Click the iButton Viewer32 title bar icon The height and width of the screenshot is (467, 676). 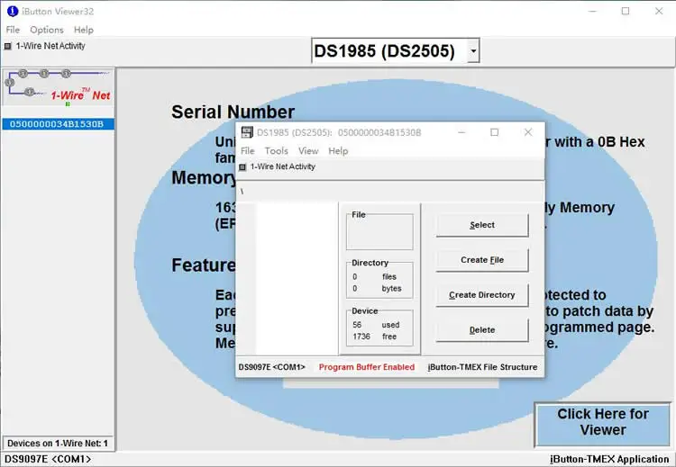(13, 11)
